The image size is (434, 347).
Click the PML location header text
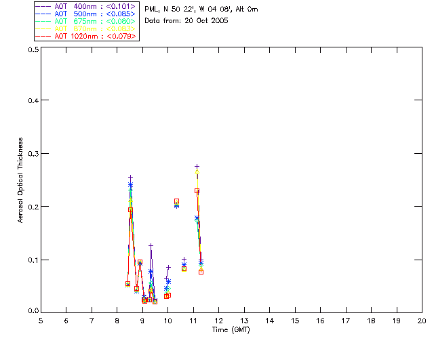(201, 9)
